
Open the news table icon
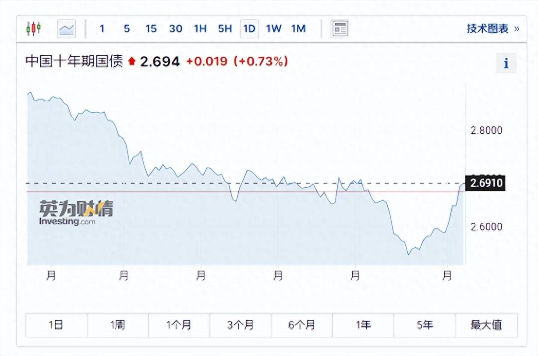(340, 29)
